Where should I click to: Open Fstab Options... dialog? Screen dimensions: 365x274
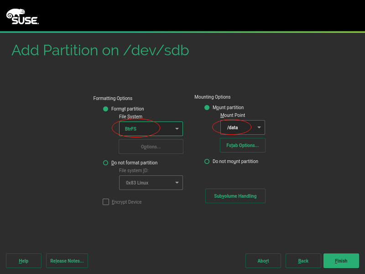(x=243, y=145)
